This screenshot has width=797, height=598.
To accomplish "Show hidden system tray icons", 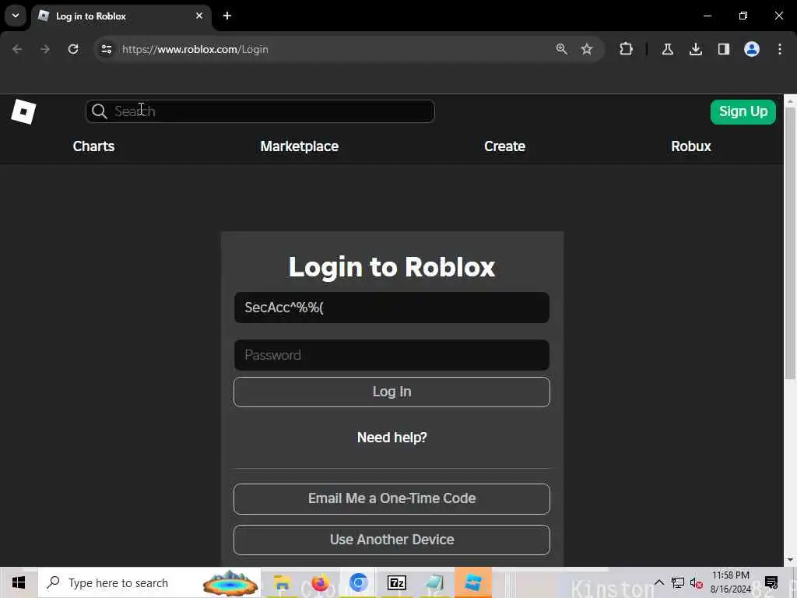I will 658,582.
